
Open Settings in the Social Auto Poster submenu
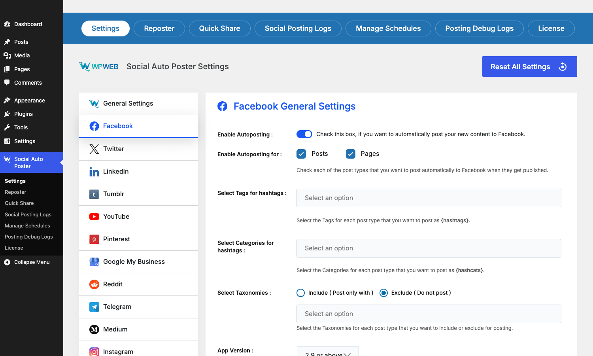tap(15, 181)
